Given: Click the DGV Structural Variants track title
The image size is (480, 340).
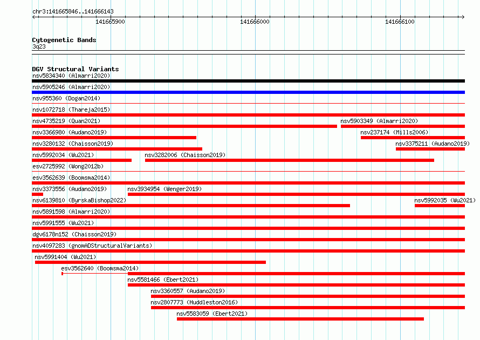Looking at the screenshot, I should 76,69.
